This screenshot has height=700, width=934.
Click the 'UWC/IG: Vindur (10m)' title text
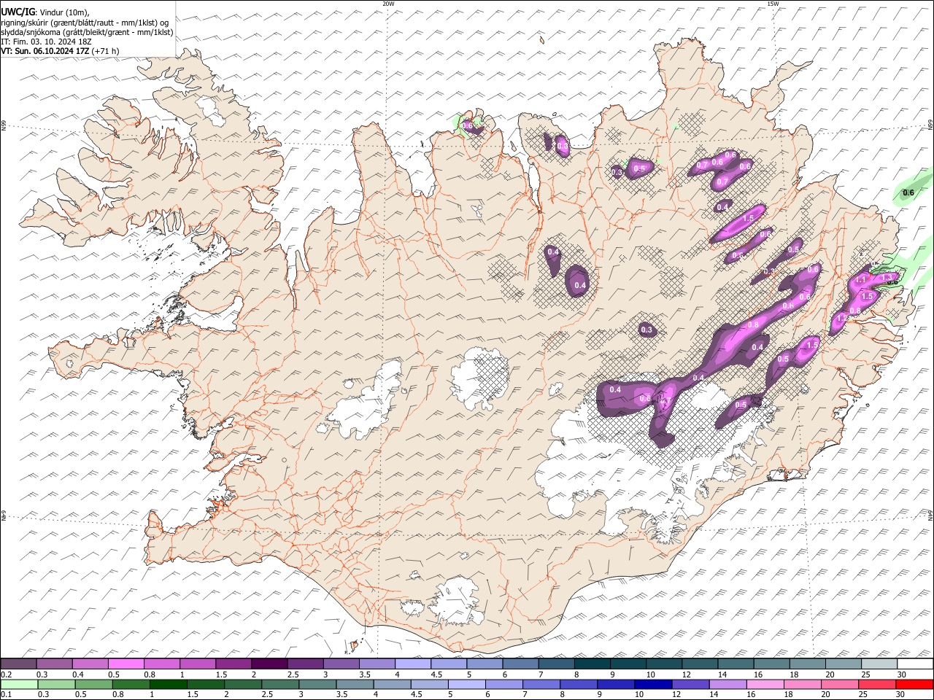45,12
